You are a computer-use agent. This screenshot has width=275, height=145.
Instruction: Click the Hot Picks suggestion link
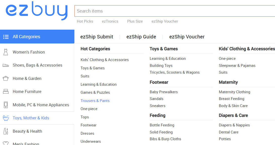coord(85,21)
